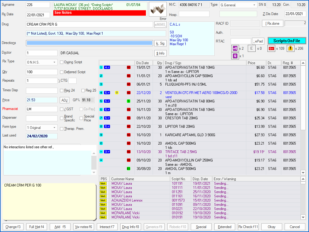309x232 pixels.
Task: Open the patient Type G.General dropdown
Action: pos(254,5)
